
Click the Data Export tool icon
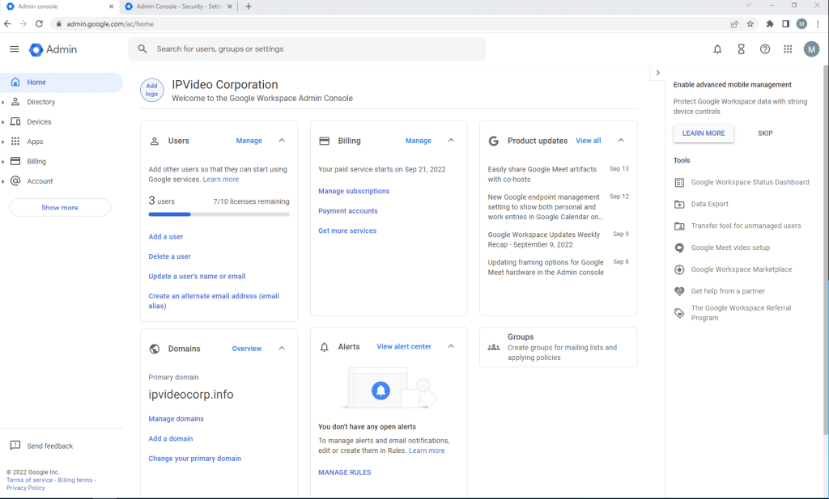click(x=679, y=205)
